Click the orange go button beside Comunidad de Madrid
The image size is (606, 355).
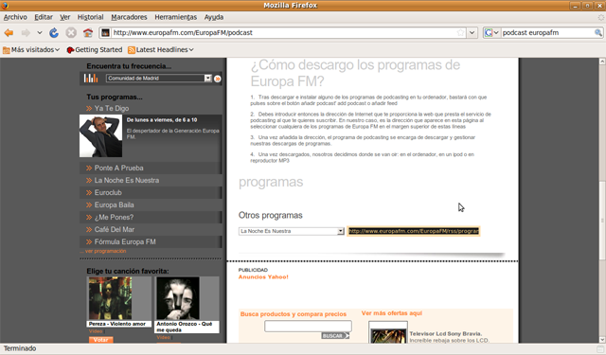(x=218, y=79)
